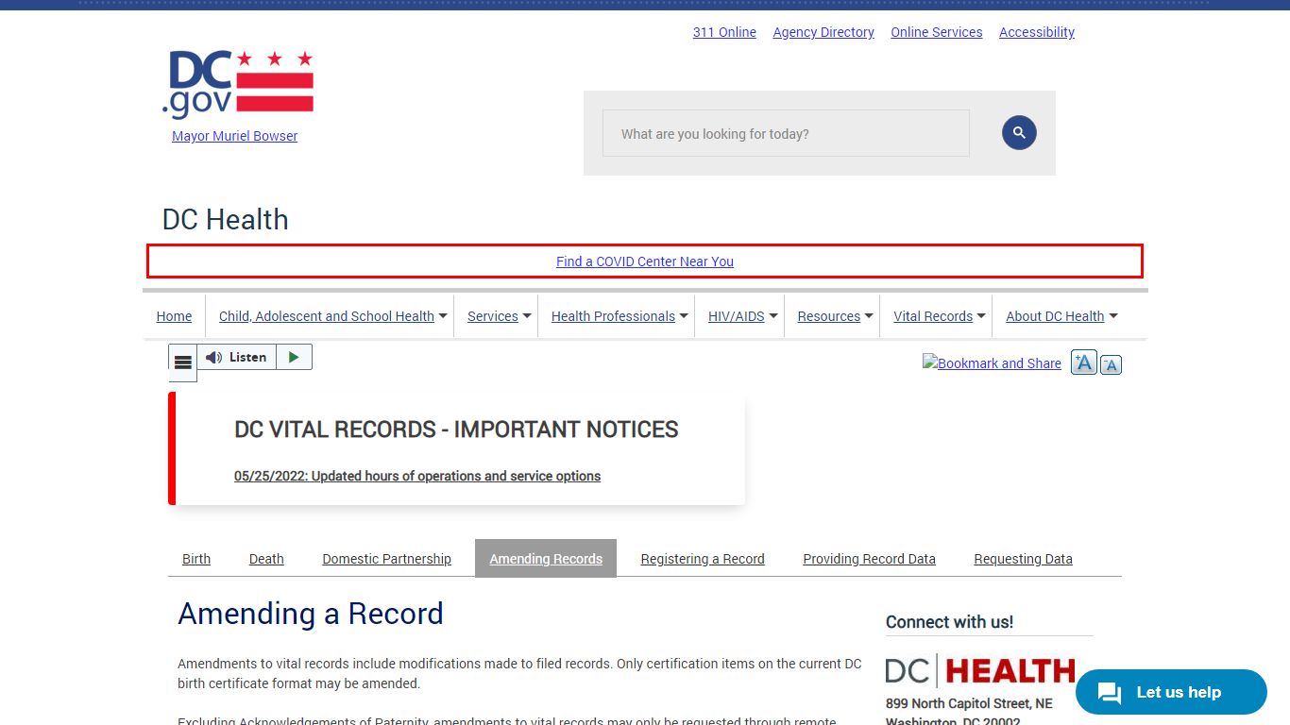Click DC Vital Records Important Notices heading
This screenshot has height=725, width=1290.
[x=456, y=430]
